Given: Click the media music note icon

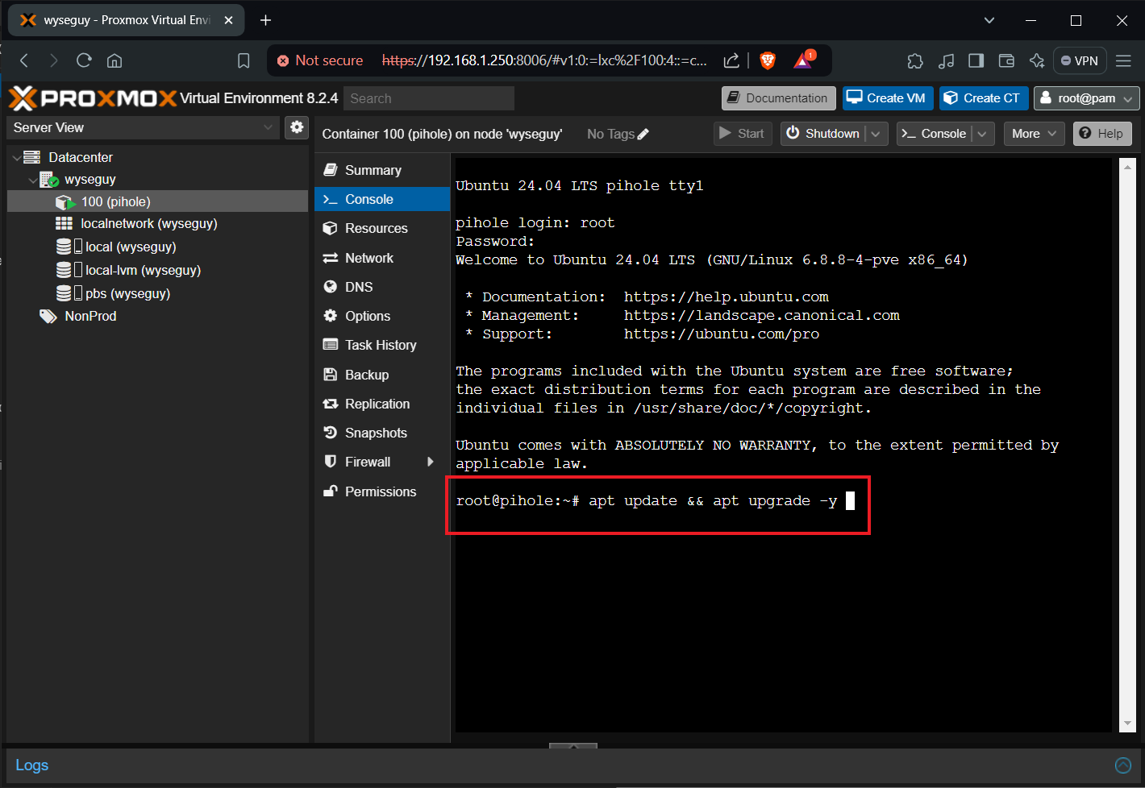Looking at the screenshot, I should 946,60.
